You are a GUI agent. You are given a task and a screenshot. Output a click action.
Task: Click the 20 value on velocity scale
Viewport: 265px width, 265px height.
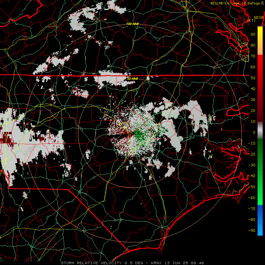(253, 110)
